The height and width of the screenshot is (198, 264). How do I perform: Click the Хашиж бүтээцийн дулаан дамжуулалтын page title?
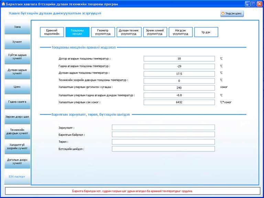[x=55, y=13]
